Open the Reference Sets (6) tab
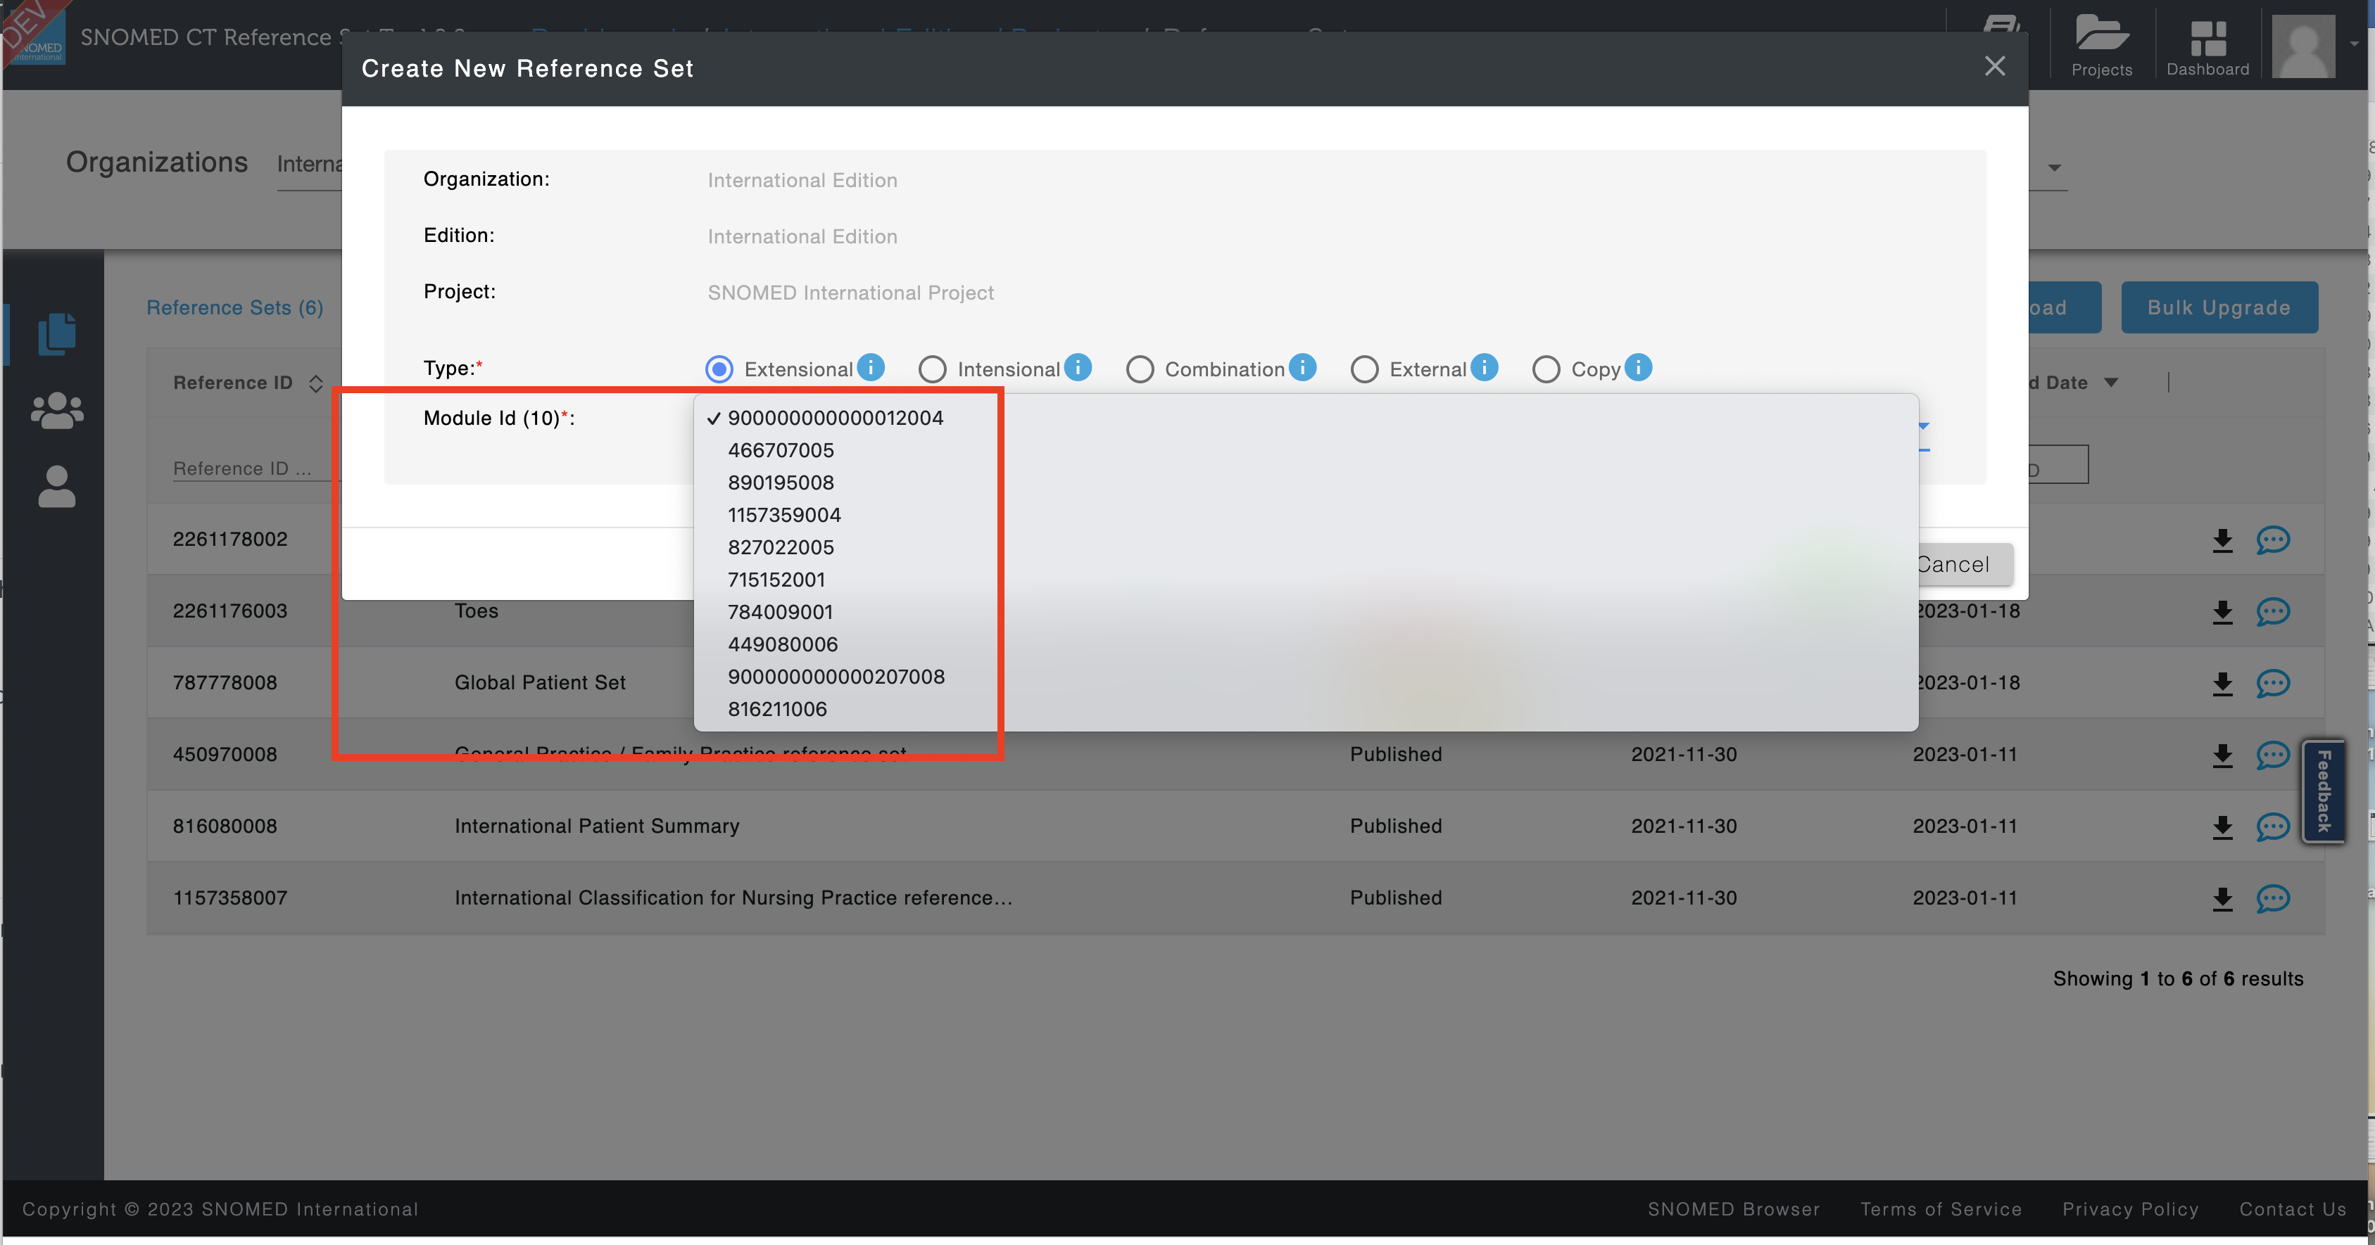The width and height of the screenshot is (2375, 1245). 235,308
